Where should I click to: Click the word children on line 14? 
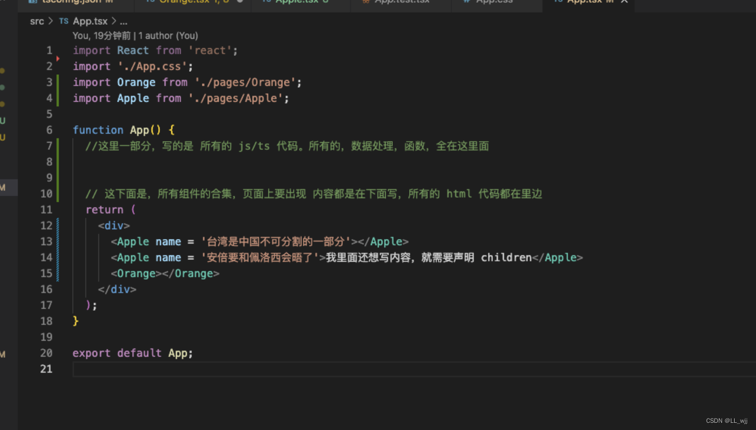507,257
